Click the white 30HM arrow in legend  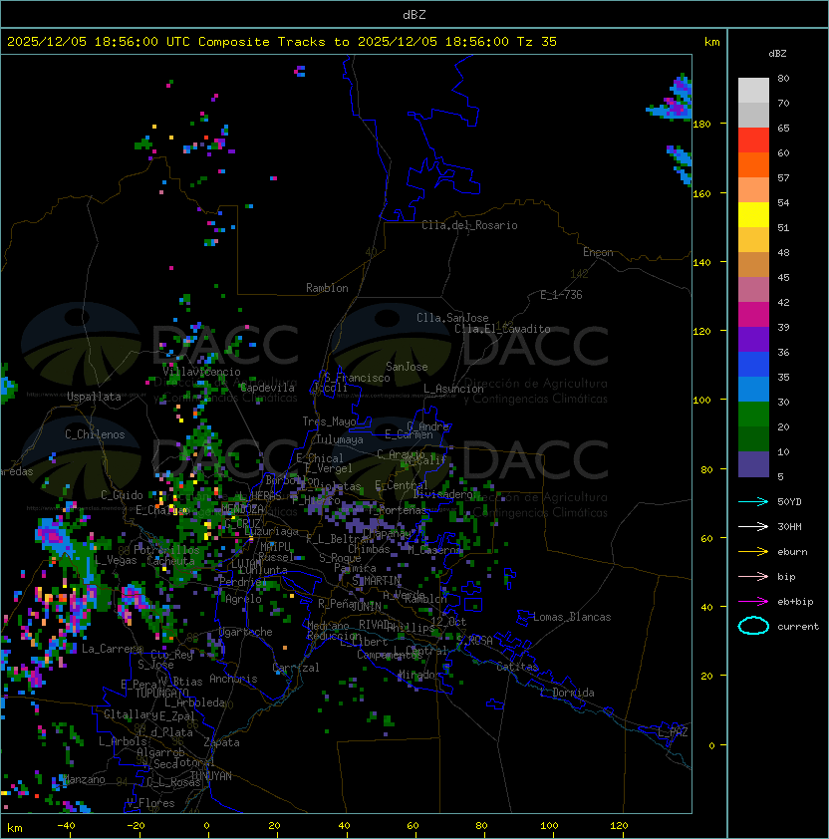[x=753, y=526]
